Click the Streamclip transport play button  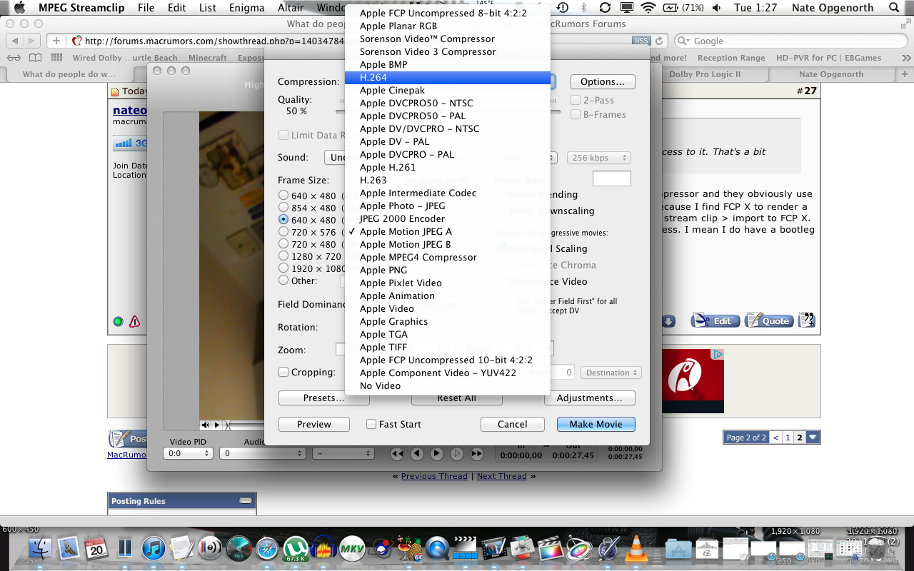437,453
